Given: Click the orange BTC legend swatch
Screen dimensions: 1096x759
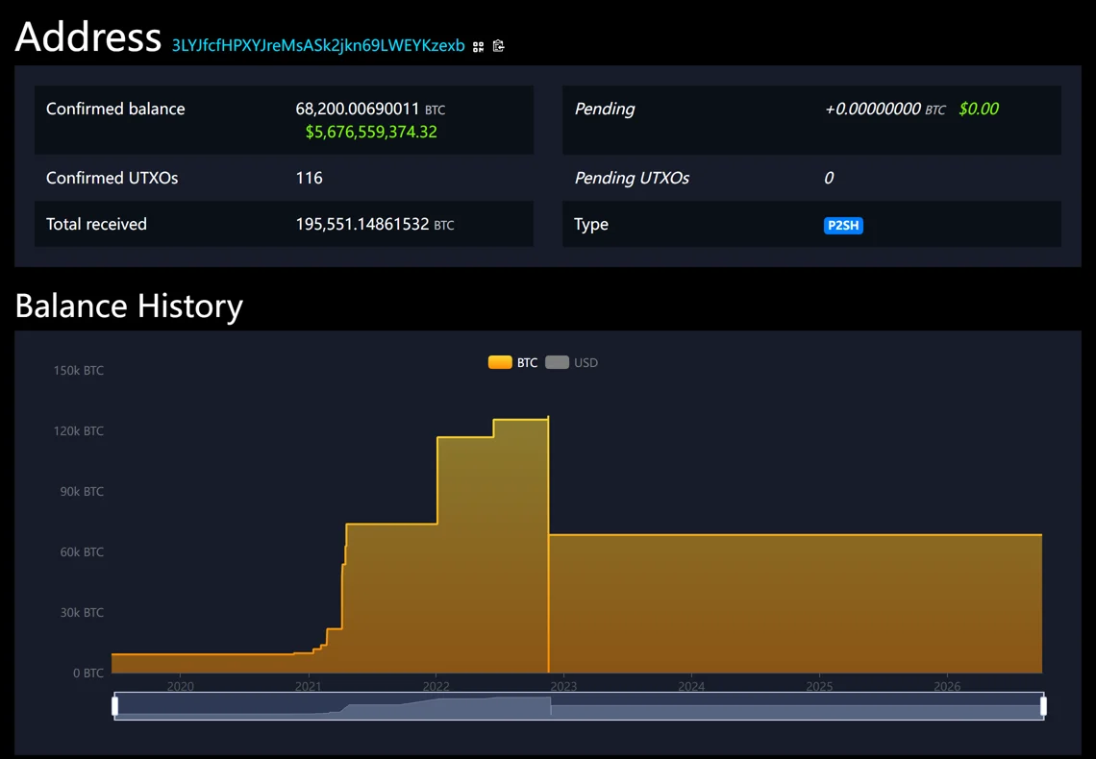Looking at the screenshot, I should point(500,362).
